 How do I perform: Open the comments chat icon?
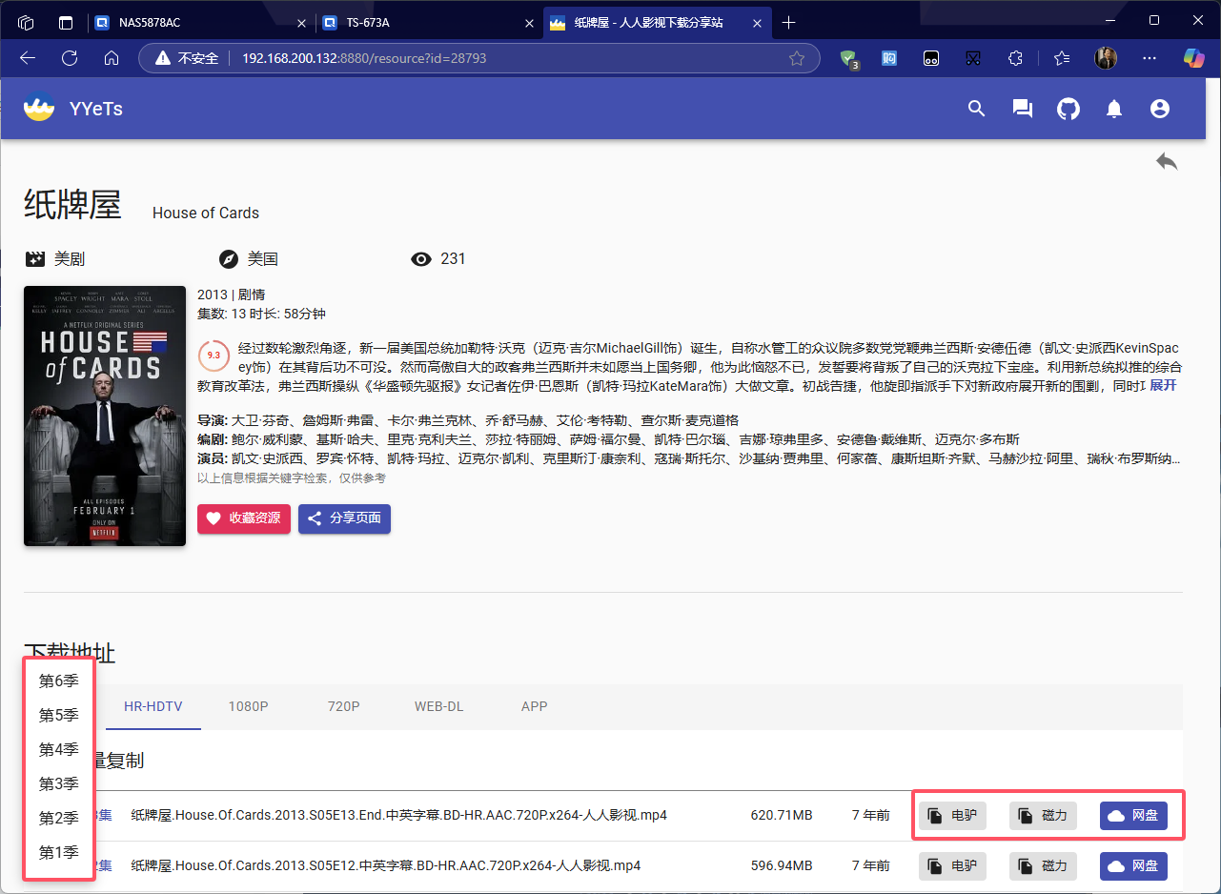coord(1022,109)
